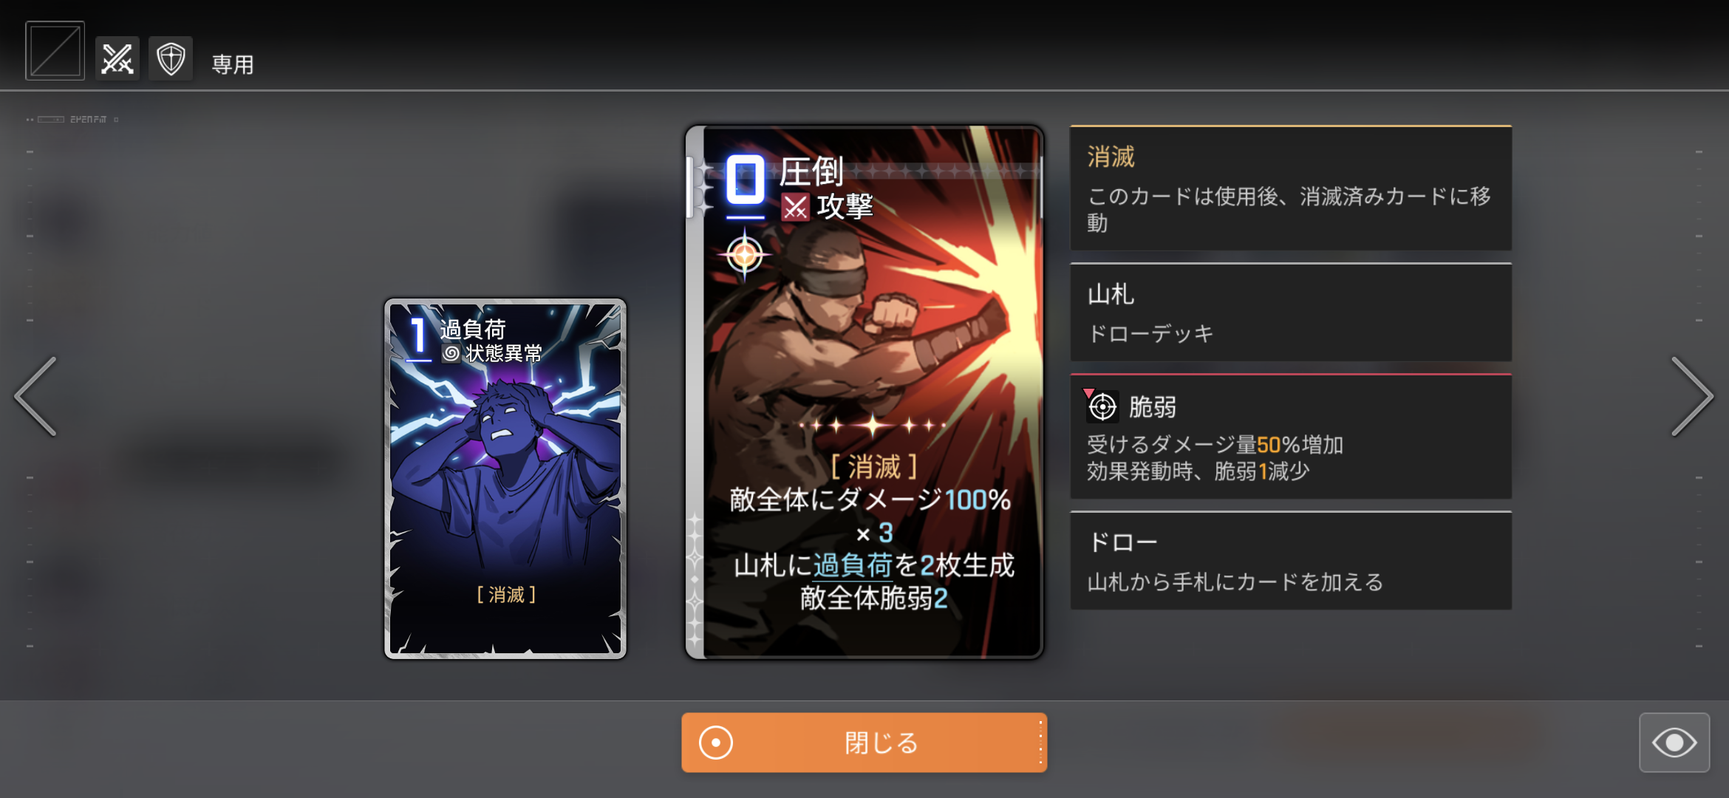Select the empty slash filter box
This screenshot has height=798, width=1729.
(x=55, y=50)
